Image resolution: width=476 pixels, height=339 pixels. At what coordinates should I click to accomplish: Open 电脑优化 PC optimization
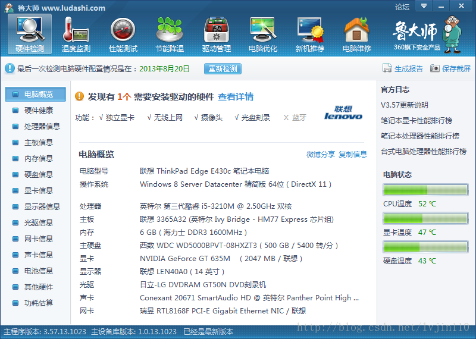(263, 34)
